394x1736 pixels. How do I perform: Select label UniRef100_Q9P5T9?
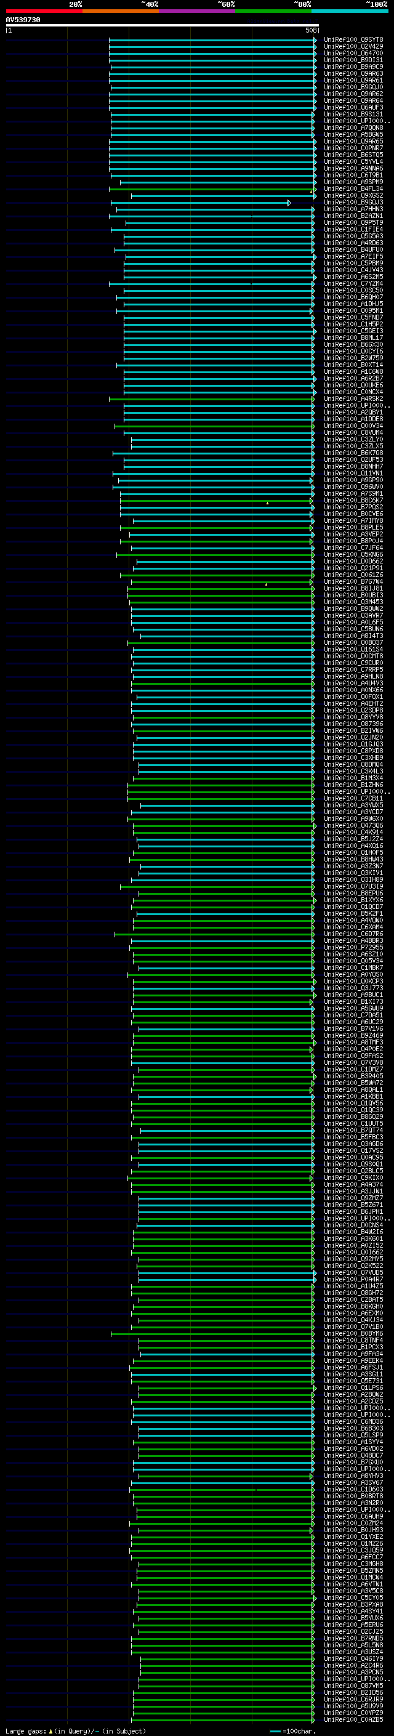tap(353, 223)
